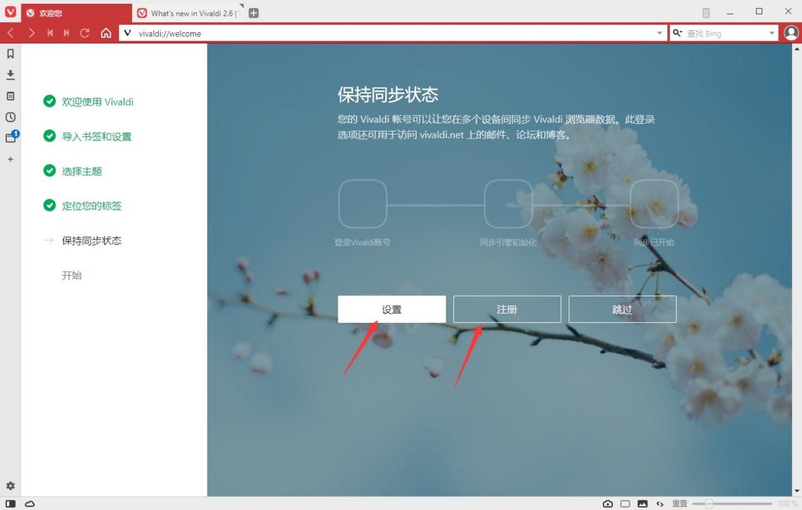
Task: Open the History panel in the sidebar
Action: coord(10,117)
